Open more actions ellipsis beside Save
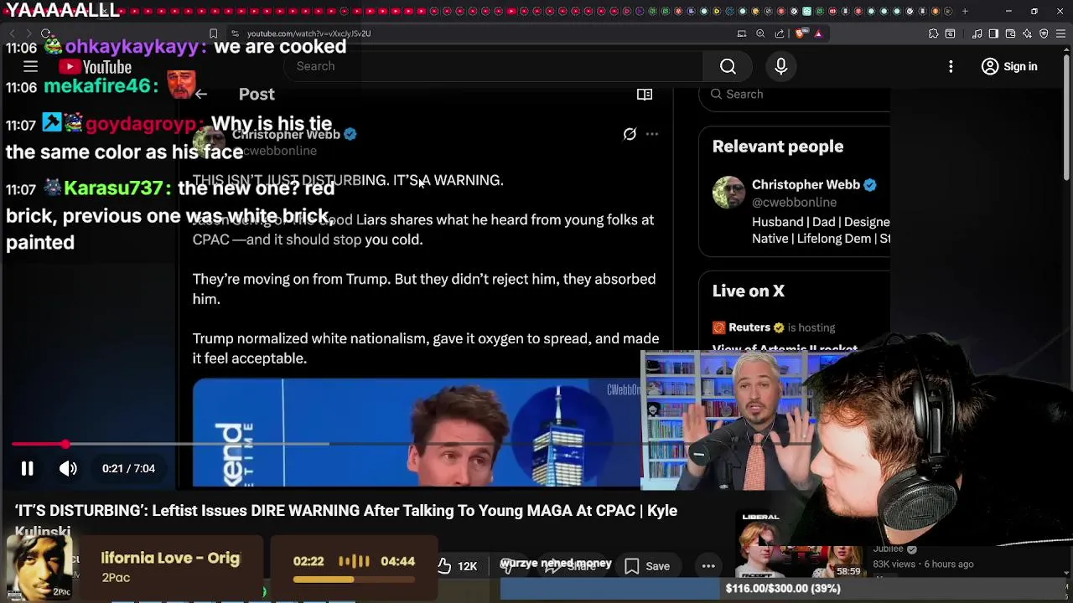Image resolution: width=1073 pixels, height=603 pixels. tap(708, 566)
